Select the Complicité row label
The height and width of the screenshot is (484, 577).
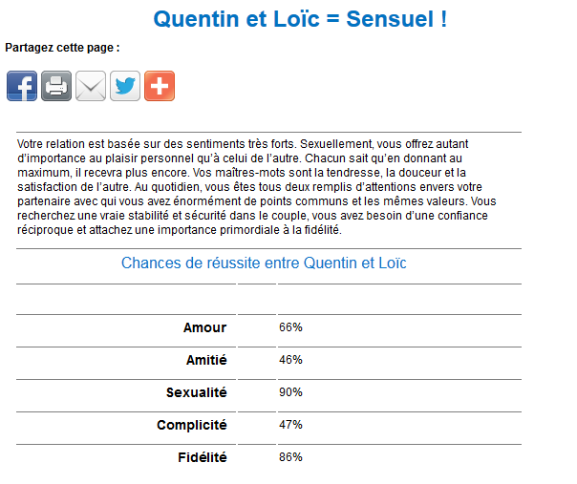point(192,425)
